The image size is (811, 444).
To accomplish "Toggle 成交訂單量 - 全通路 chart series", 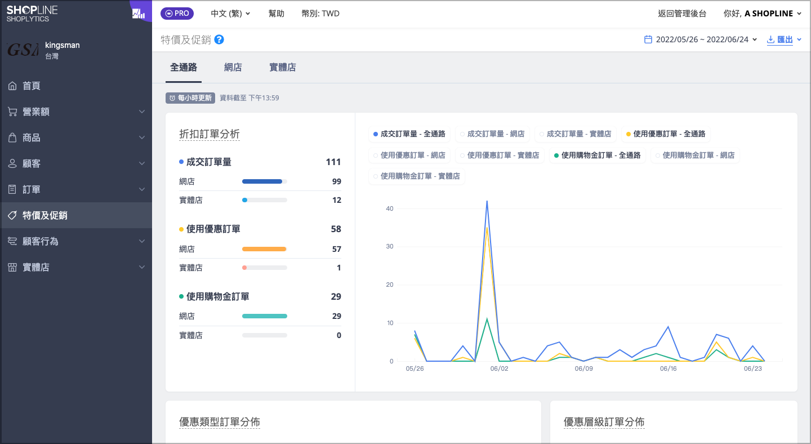I will pyautogui.click(x=409, y=134).
